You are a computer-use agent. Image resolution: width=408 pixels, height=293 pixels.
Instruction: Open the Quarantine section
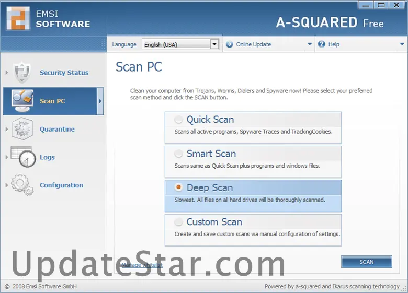click(57, 129)
